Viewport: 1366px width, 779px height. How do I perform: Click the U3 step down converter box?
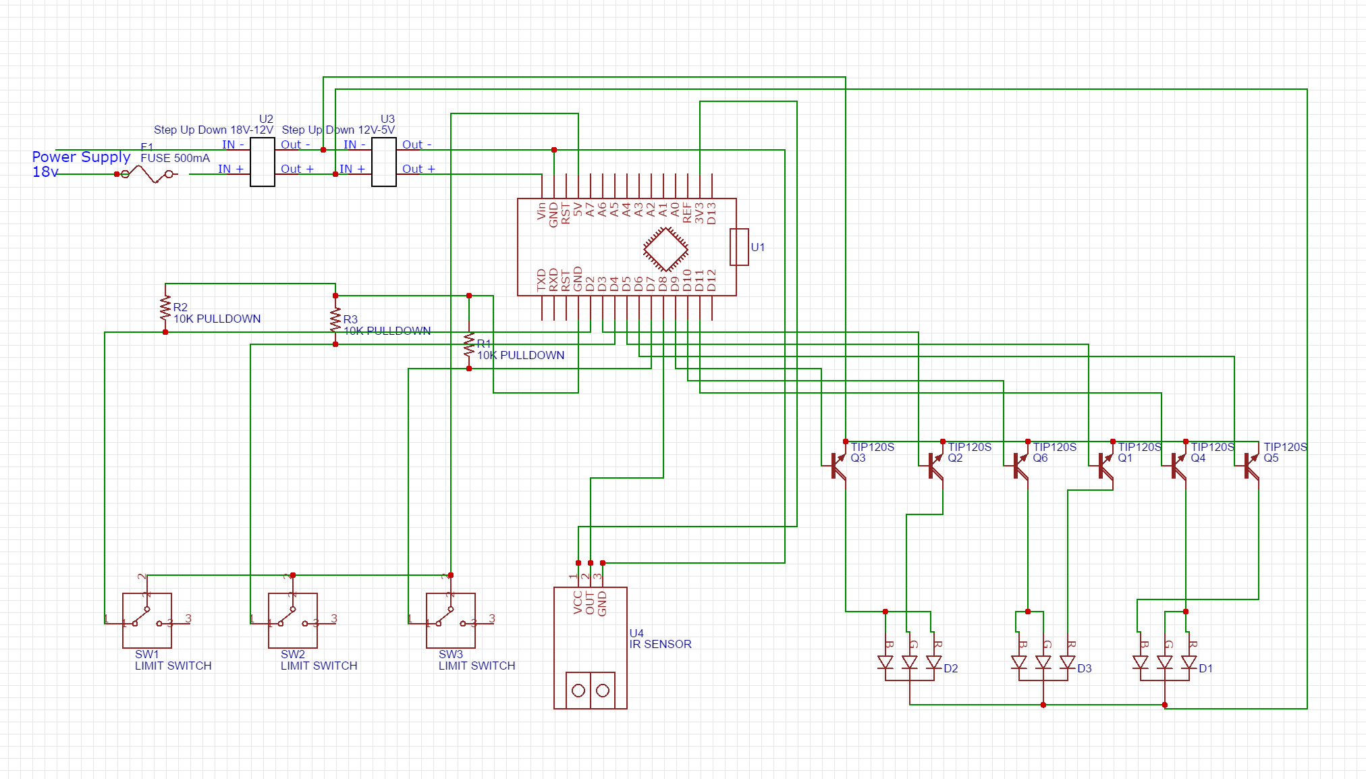[384, 162]
